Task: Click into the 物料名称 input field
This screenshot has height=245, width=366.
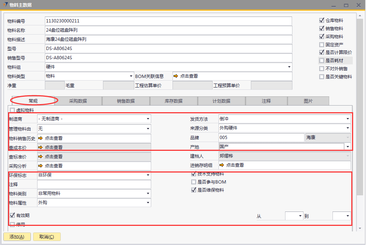Action: 168,30
